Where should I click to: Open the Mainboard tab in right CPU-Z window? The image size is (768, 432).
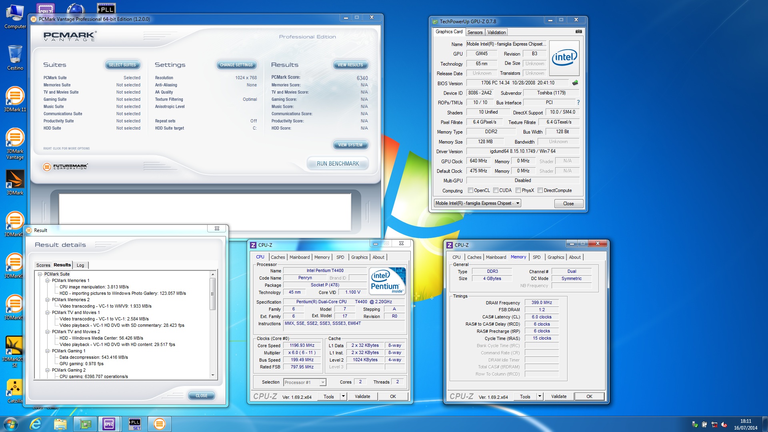(x=496, y=257)
